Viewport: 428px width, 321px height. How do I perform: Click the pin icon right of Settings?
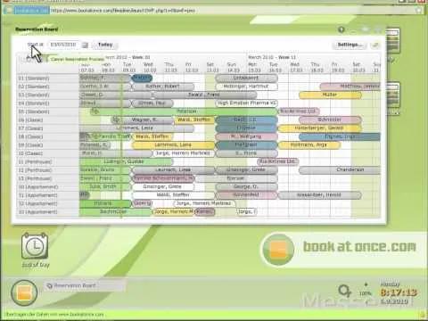tap(375, 45)
